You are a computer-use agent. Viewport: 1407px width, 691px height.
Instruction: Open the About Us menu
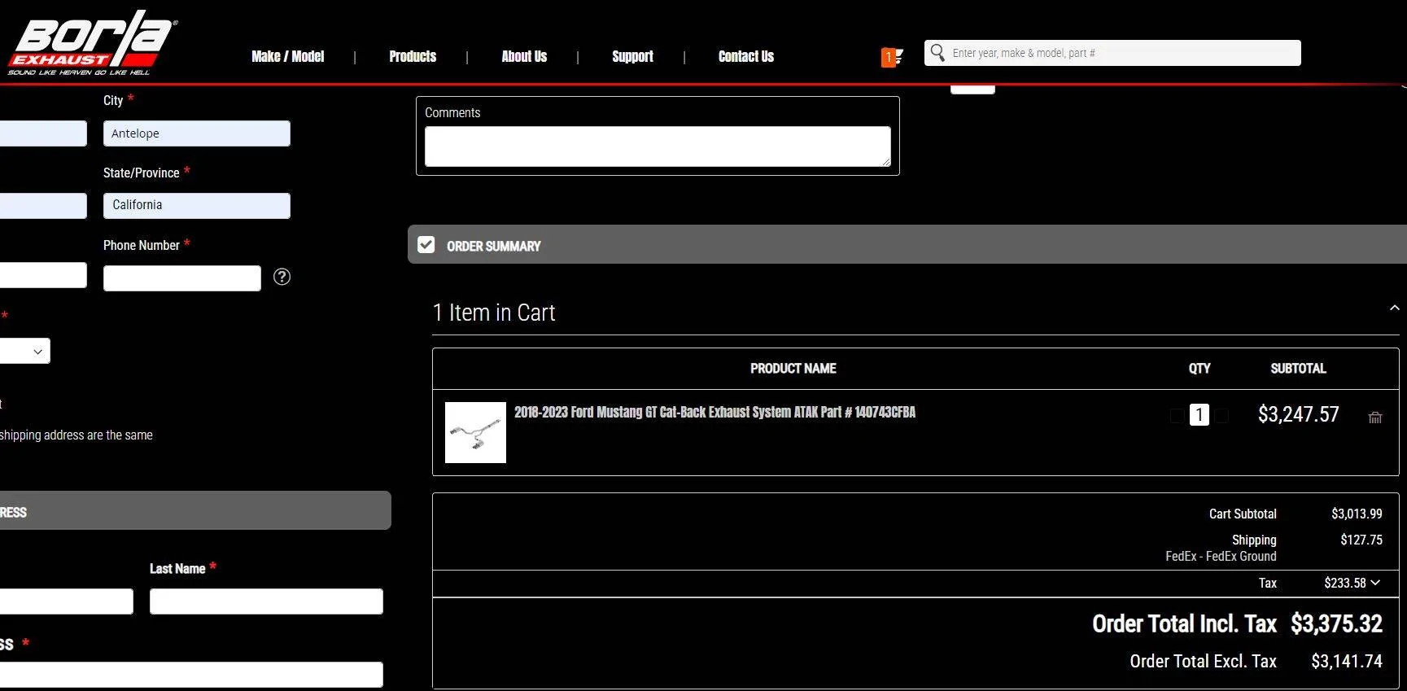click(x=524, y=56)
